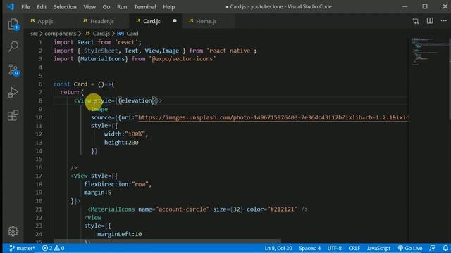Click the src breadcrumb segment
This screenshot has width=451, height=253.
click(x=34, y=34)
